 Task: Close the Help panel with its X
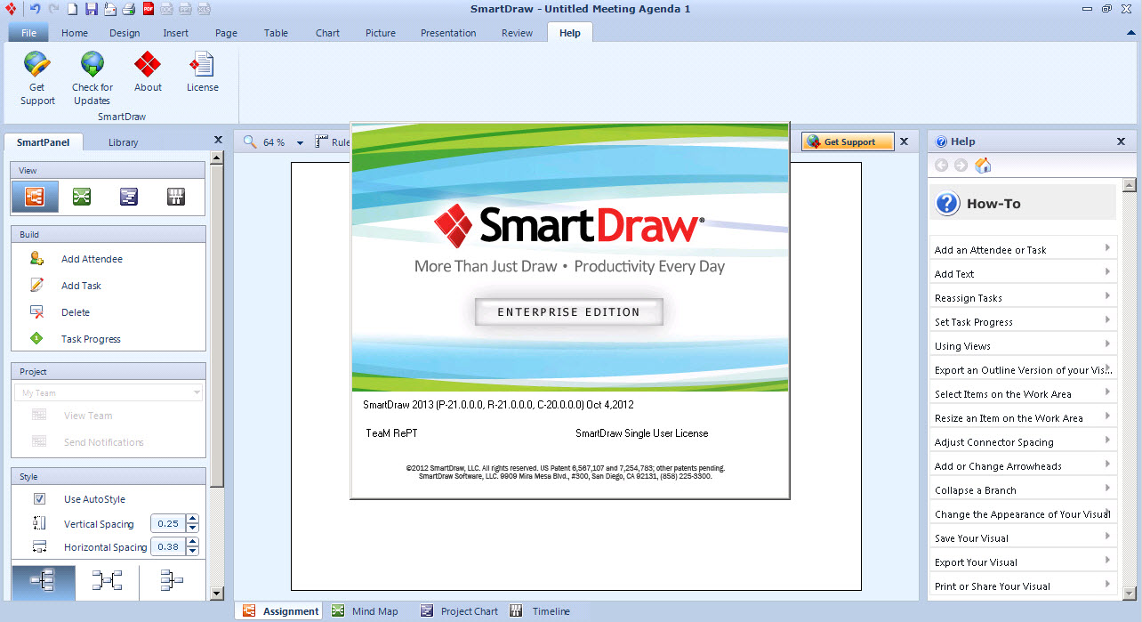tap(1121, 141)
